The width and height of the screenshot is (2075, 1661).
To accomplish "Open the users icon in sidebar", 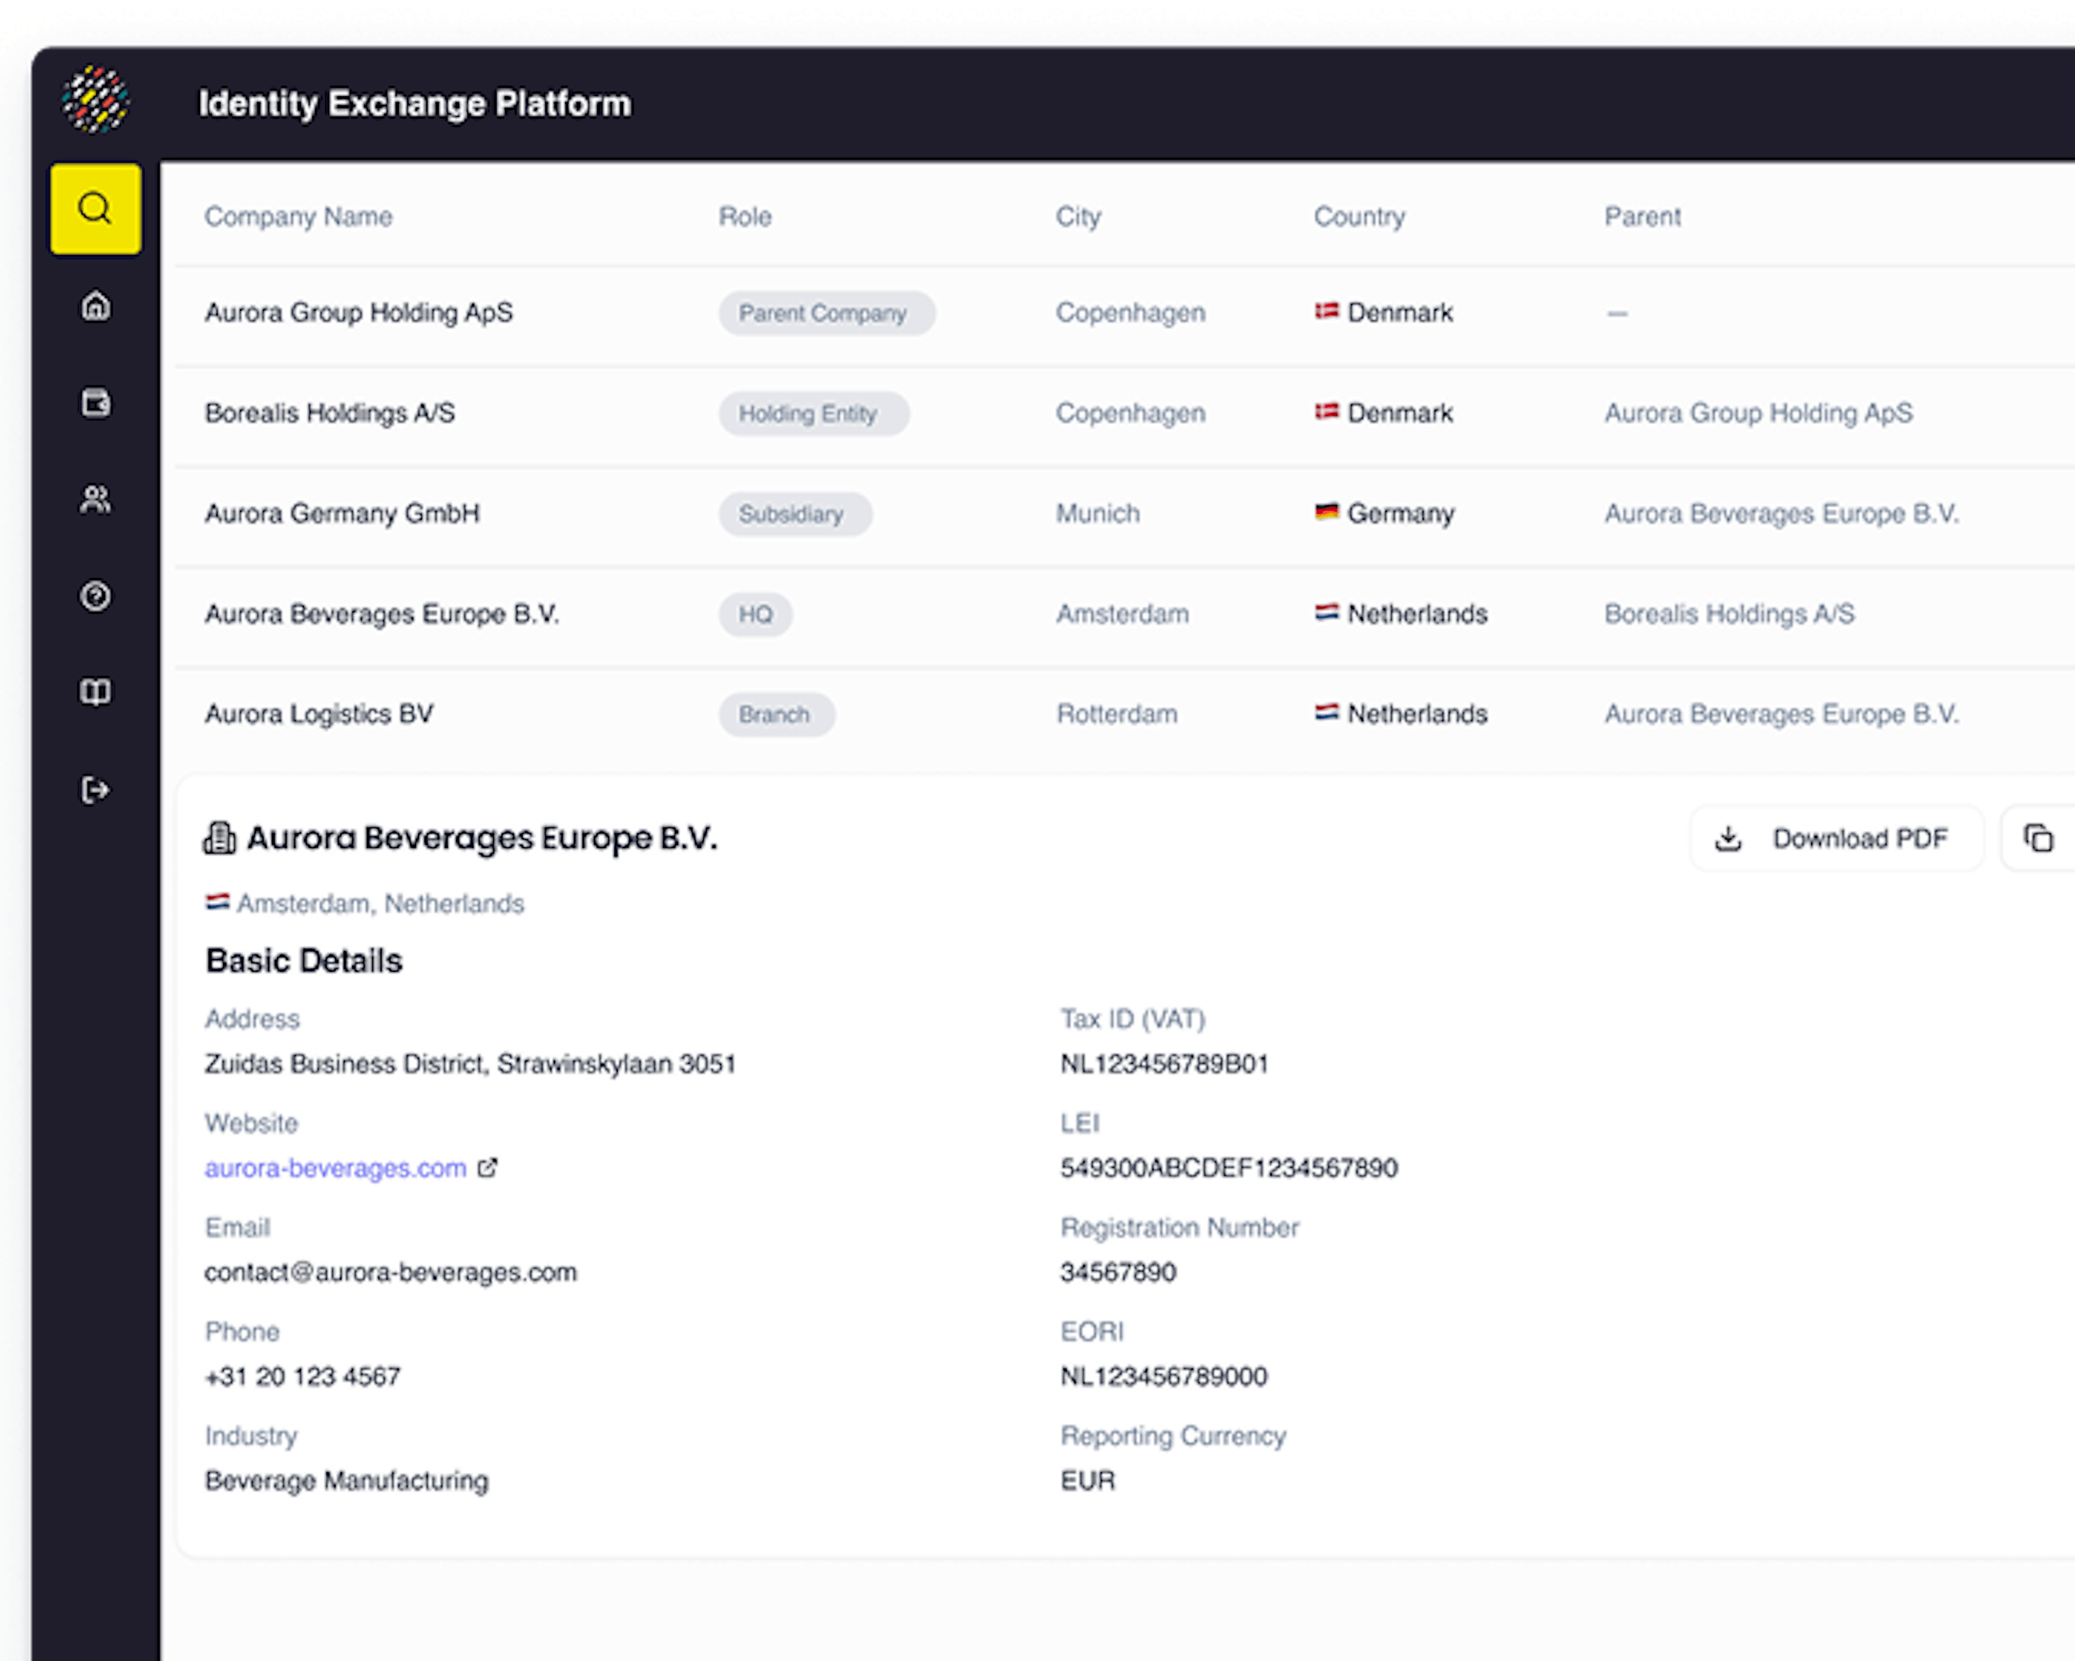I will (x=95, y=499).
